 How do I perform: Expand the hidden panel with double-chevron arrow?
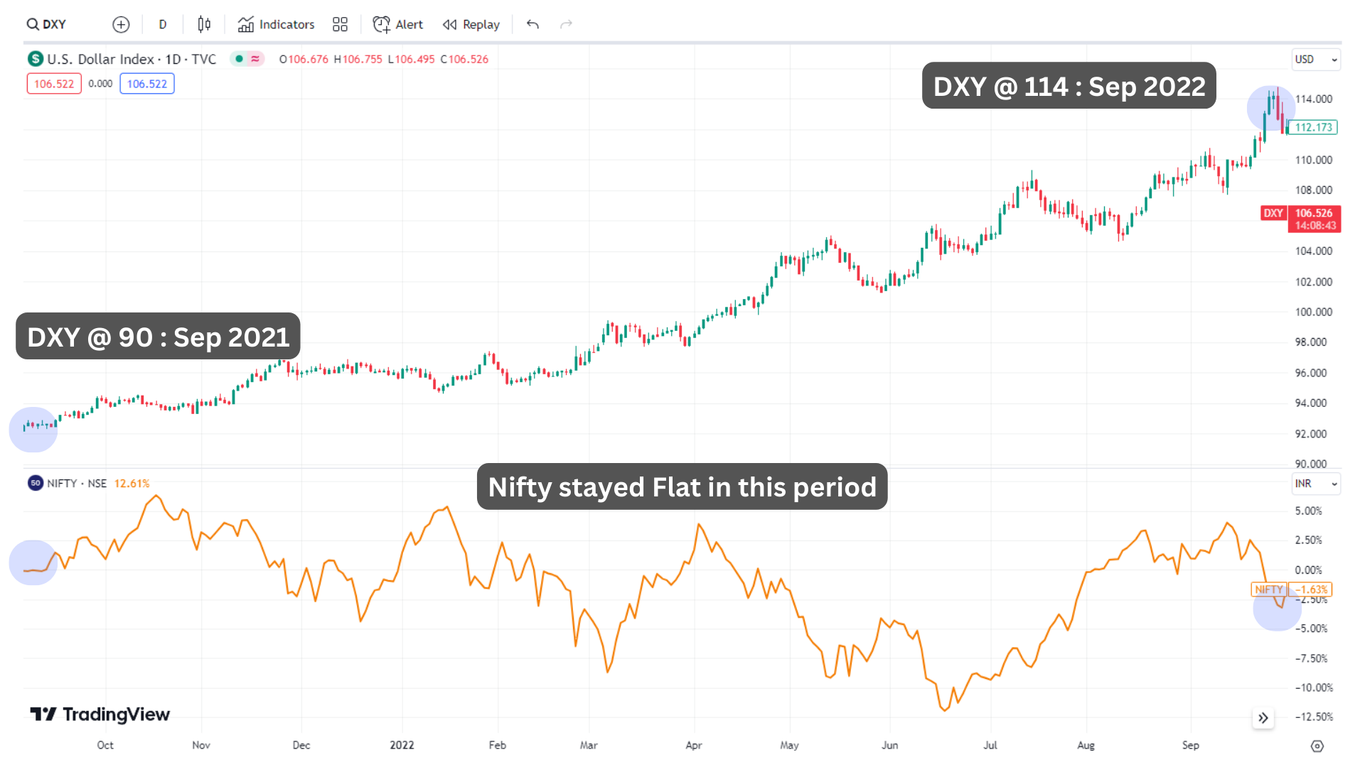tap(1263, 718)
